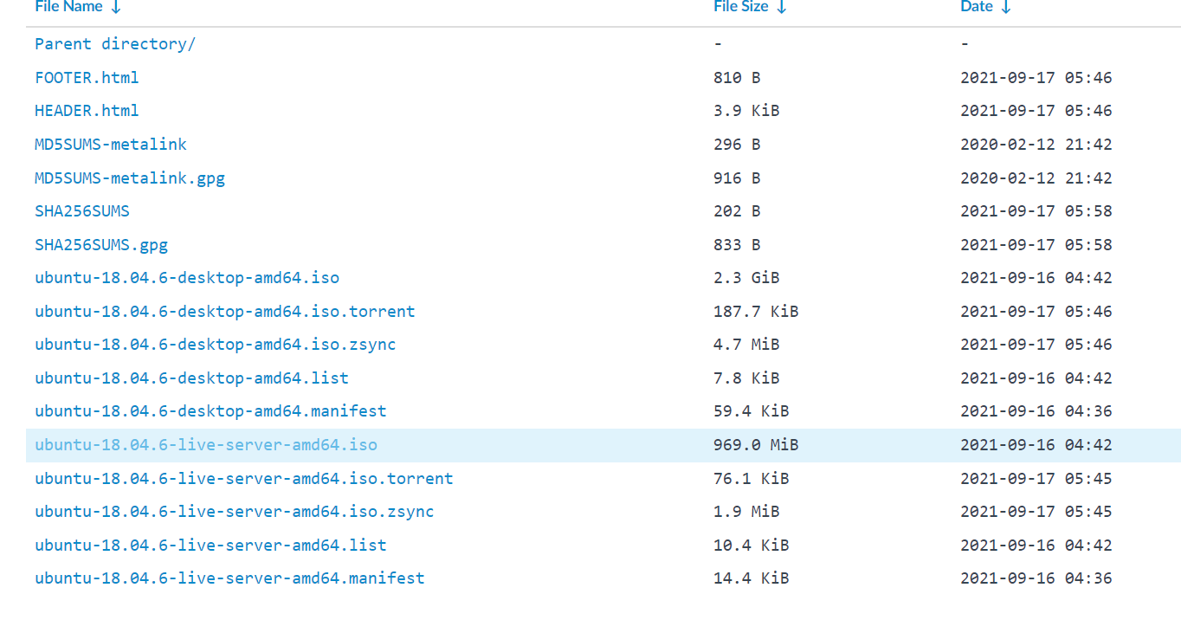Sort by File Size column header
This screenshot has width=1181, height=620.
[x=740, y=7]
